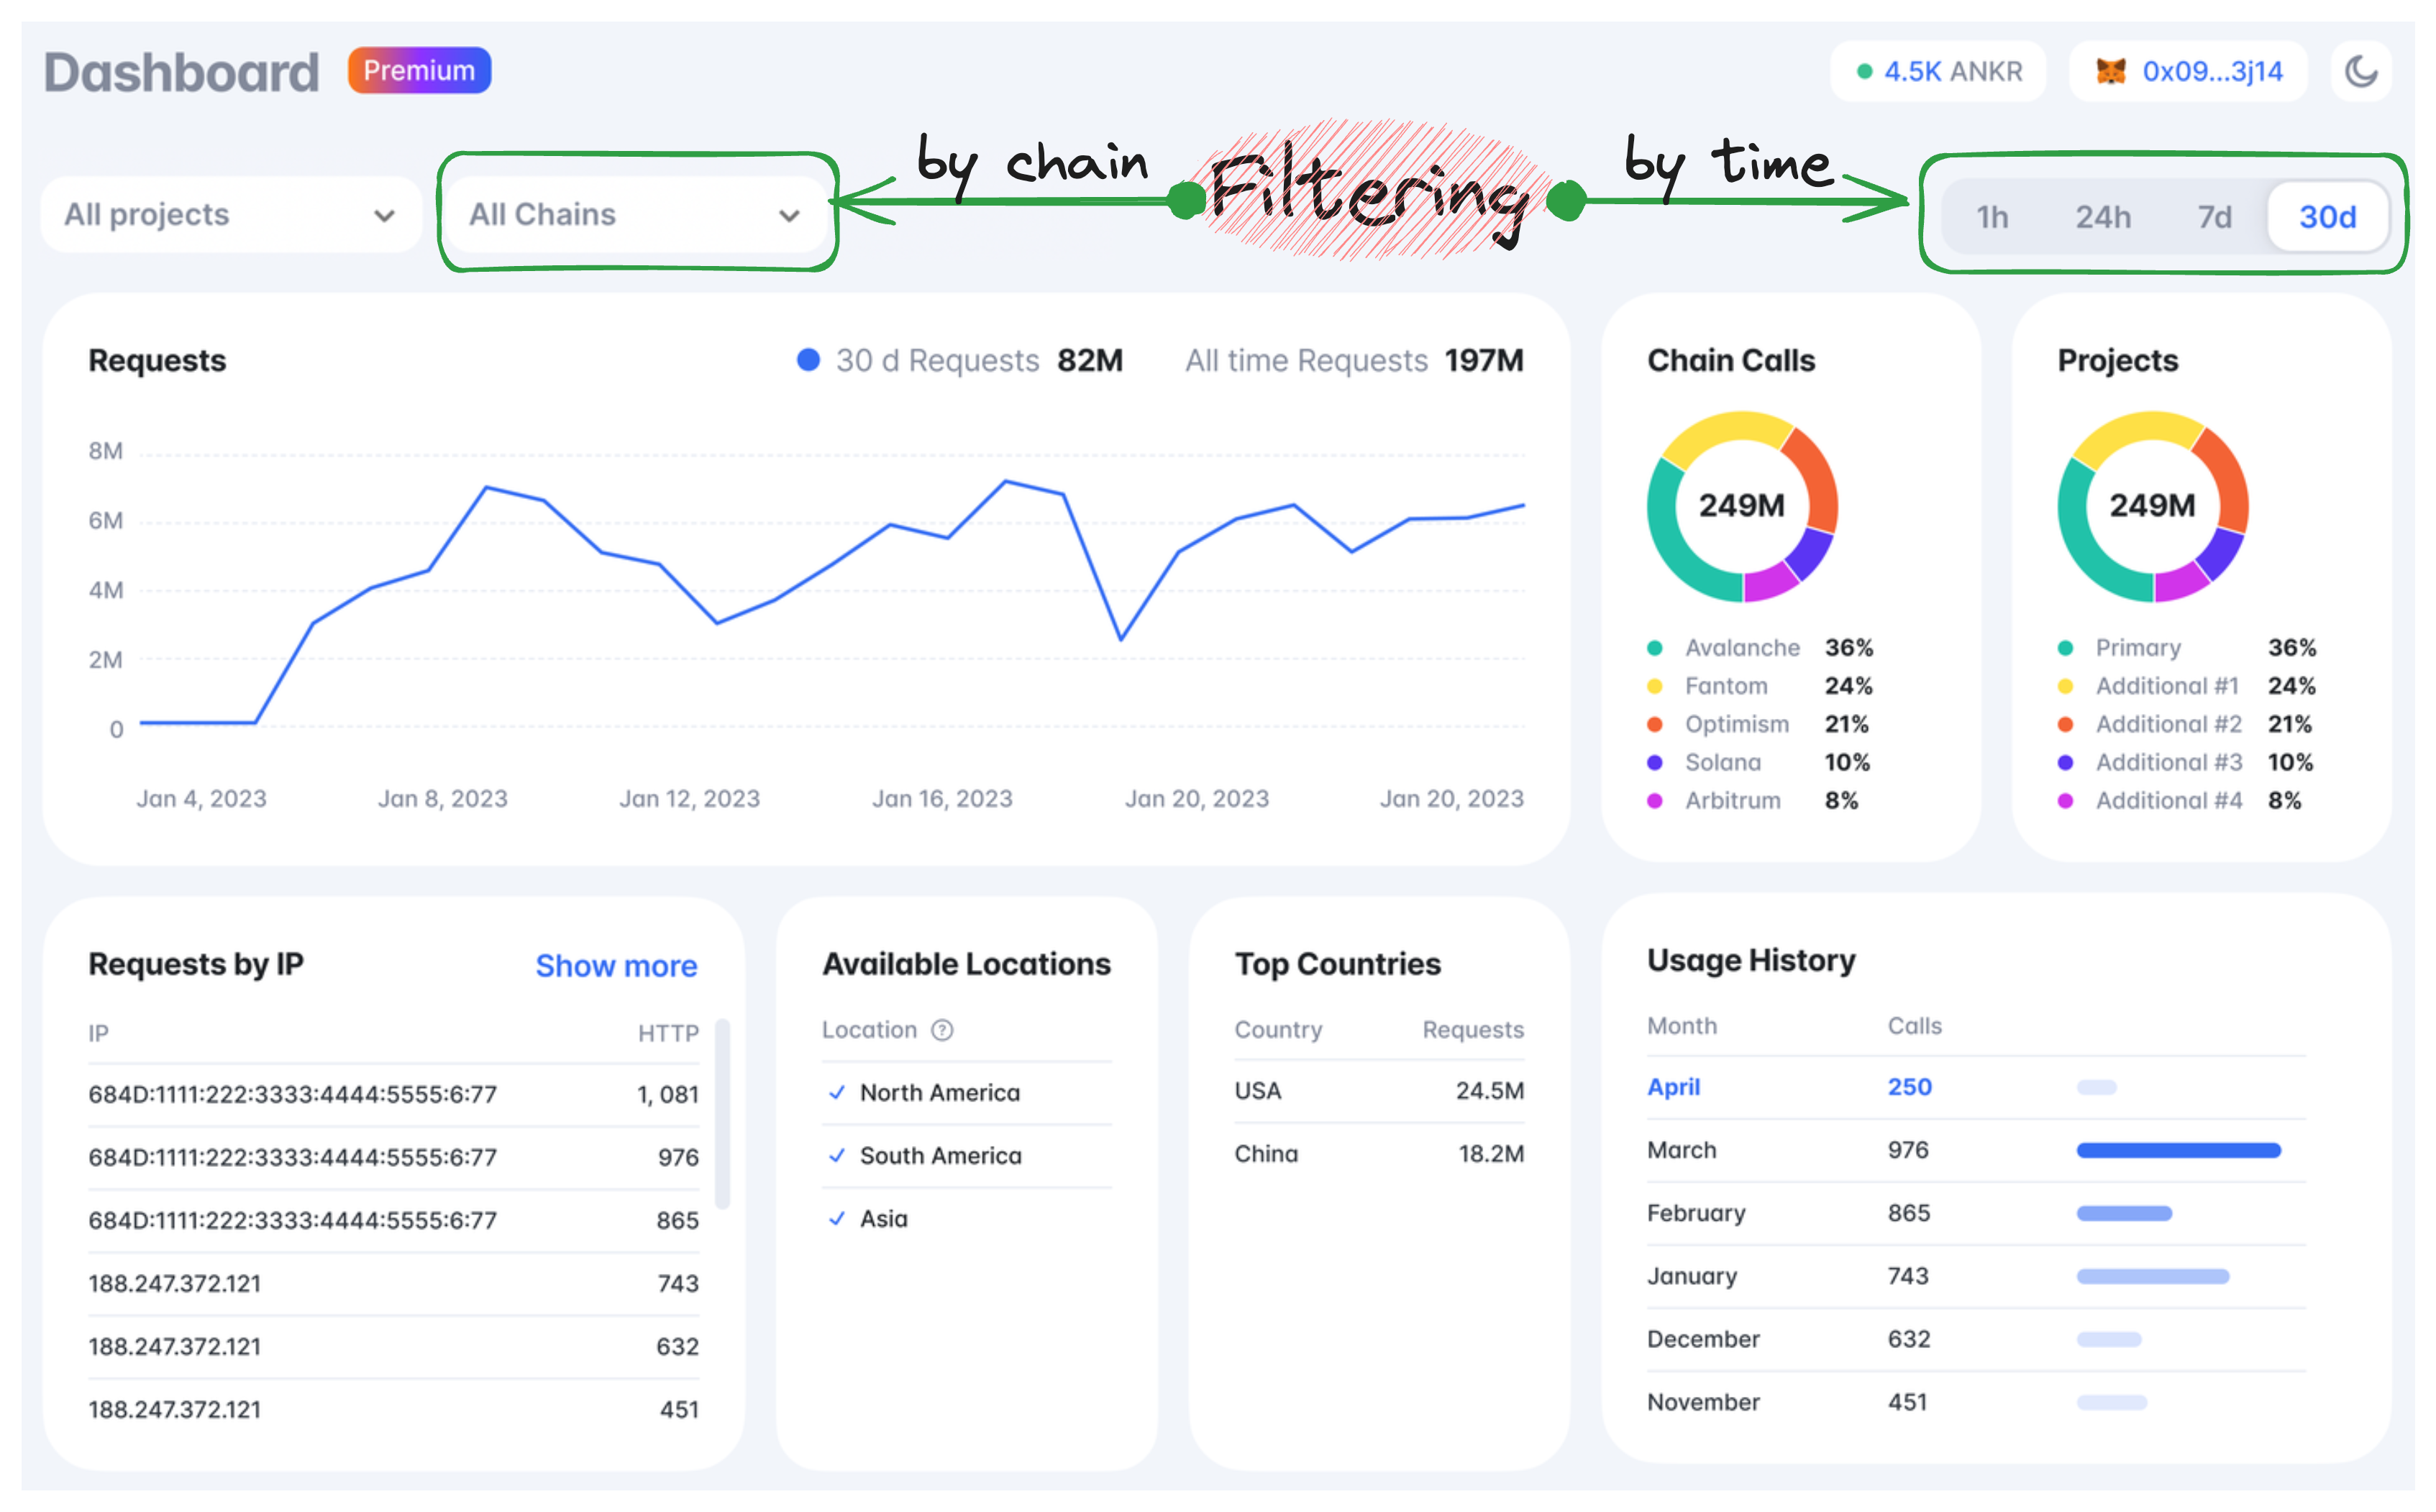2436x1512 pixels.
Task: Click the All projects chevron arrow
Action: coord(384,216)
